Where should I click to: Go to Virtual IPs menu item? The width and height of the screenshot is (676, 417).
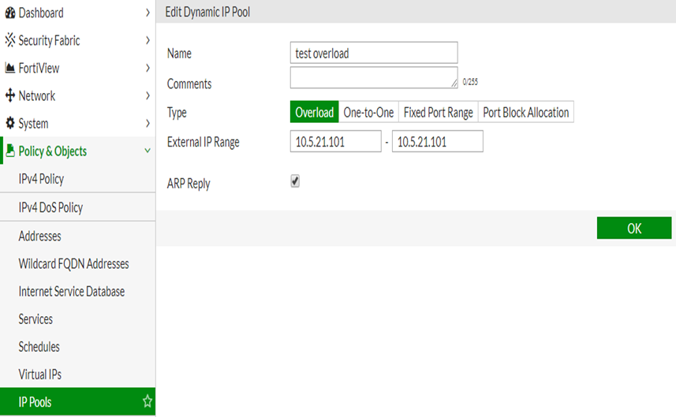coord(39,374)
